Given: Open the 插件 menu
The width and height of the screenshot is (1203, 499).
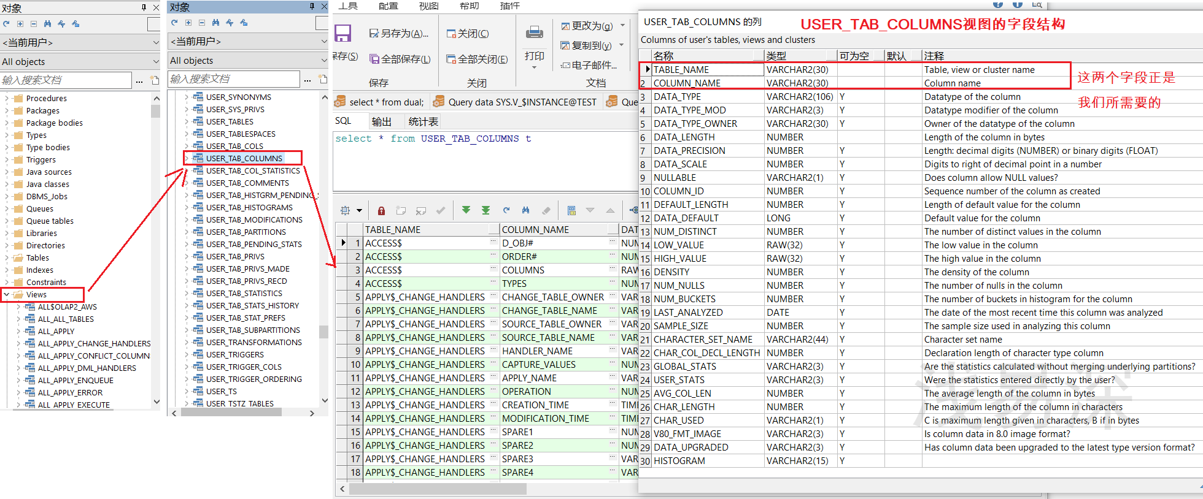Looking at the screenshot, I should point(510,6).
